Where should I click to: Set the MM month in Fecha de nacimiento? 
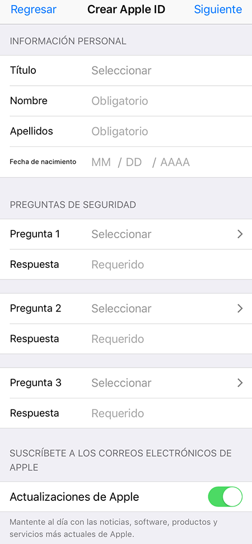click(x=101, y=162)
